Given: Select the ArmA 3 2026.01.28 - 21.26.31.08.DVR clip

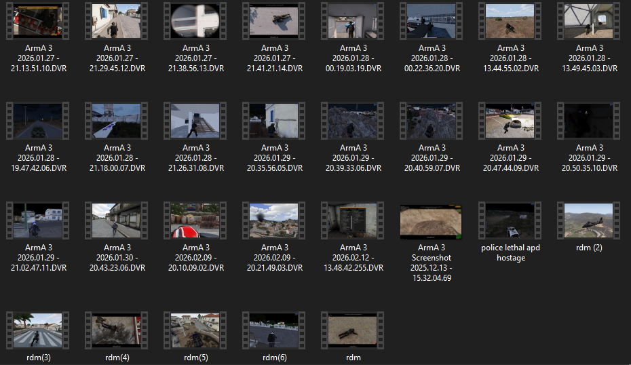Looking at the screenshot, I should click(x=194, y=120).
